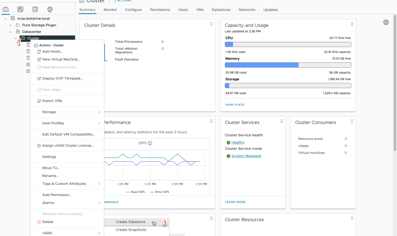Open the Hosts and Clusters inventory view icon
This screenshot has height=236, width=397.
click(x=6, y=9)
